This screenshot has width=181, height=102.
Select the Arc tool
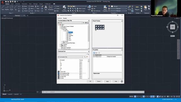coord(16,8)
